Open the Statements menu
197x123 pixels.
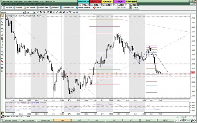20,4
